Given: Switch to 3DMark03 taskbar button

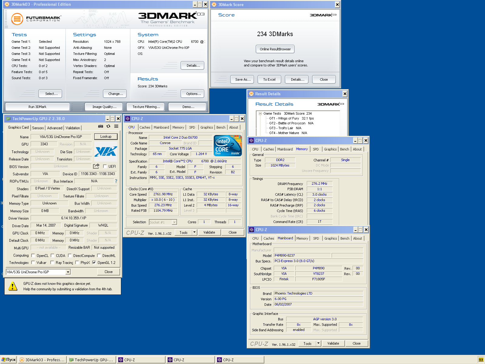Looking at the screenshot, I should (42, 360).
